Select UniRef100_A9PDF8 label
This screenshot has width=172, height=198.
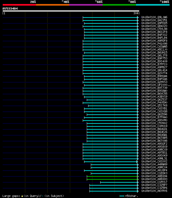pos(154,41)
